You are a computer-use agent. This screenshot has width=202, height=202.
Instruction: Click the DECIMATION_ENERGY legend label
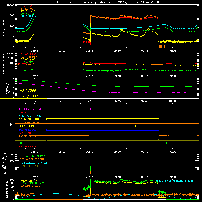32,156
